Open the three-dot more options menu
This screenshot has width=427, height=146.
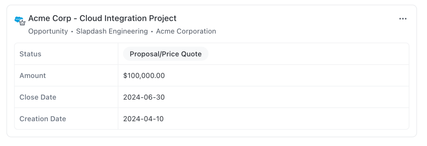(403, 19)
